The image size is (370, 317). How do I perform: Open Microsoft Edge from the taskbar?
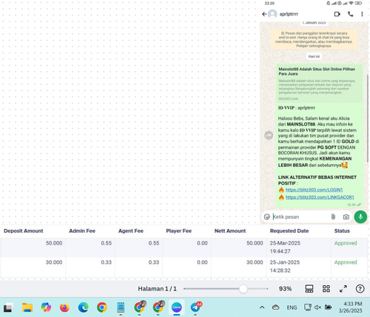(x=84, y=307)
